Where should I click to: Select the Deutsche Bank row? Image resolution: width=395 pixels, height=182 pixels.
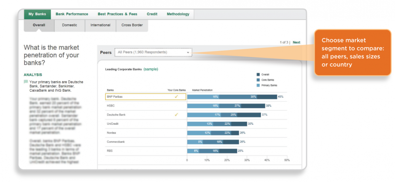point(145,115)
